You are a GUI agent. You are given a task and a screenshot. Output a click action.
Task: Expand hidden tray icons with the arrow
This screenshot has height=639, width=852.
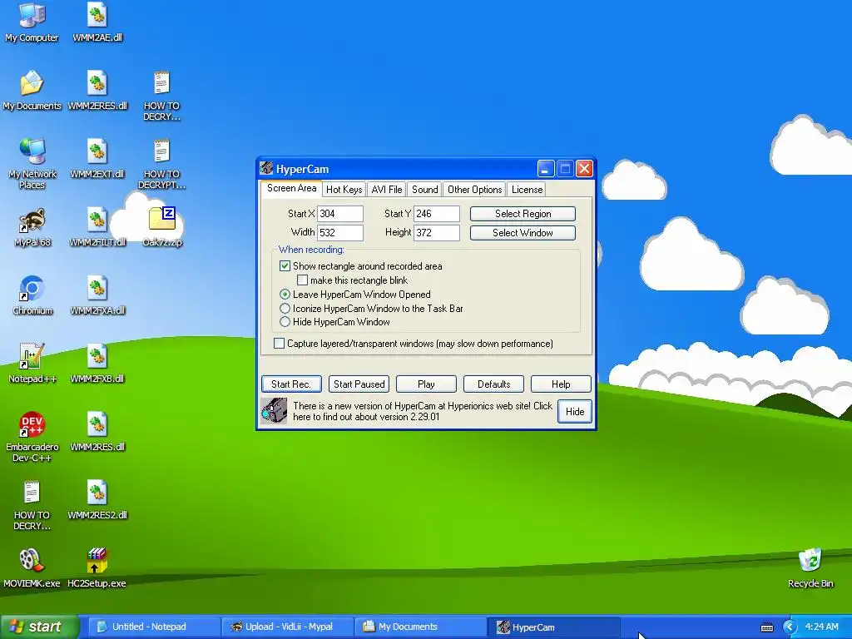pos(789,627)
